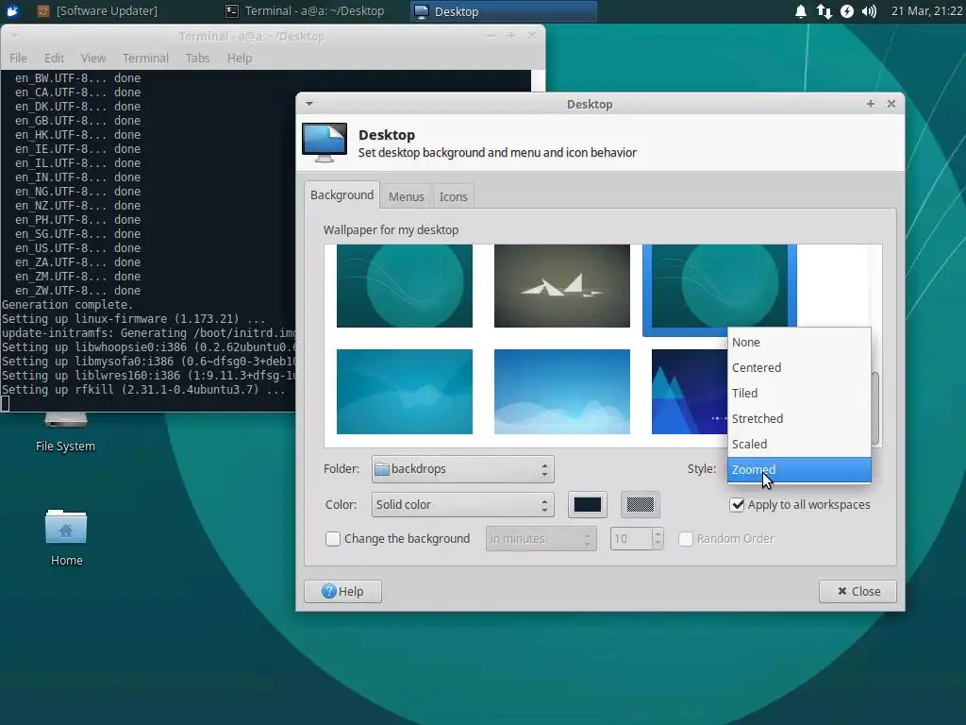The height and width of the screenshot is (725, 966).
Task: Choose None in the Style dropdown list
Action: pos(799,342)
